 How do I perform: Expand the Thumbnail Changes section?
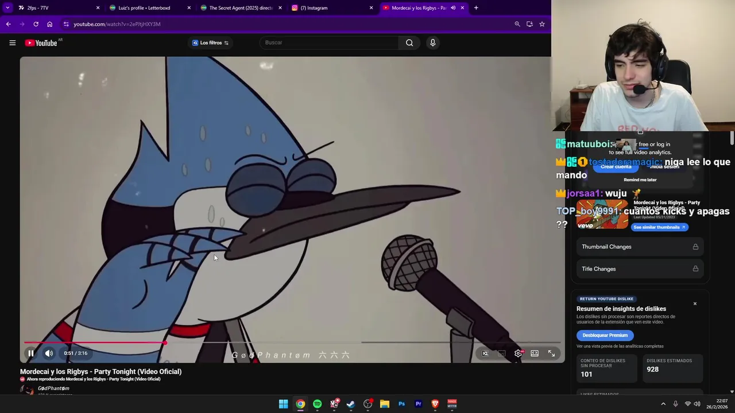click(x=640, y=247)
